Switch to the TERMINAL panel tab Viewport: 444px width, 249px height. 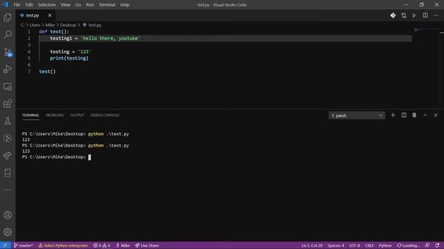coord(31,116)
